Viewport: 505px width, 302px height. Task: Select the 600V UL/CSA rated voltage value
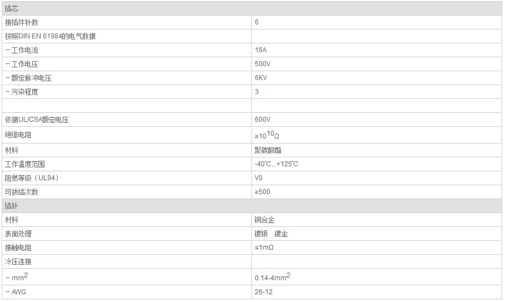click(263, 120)
